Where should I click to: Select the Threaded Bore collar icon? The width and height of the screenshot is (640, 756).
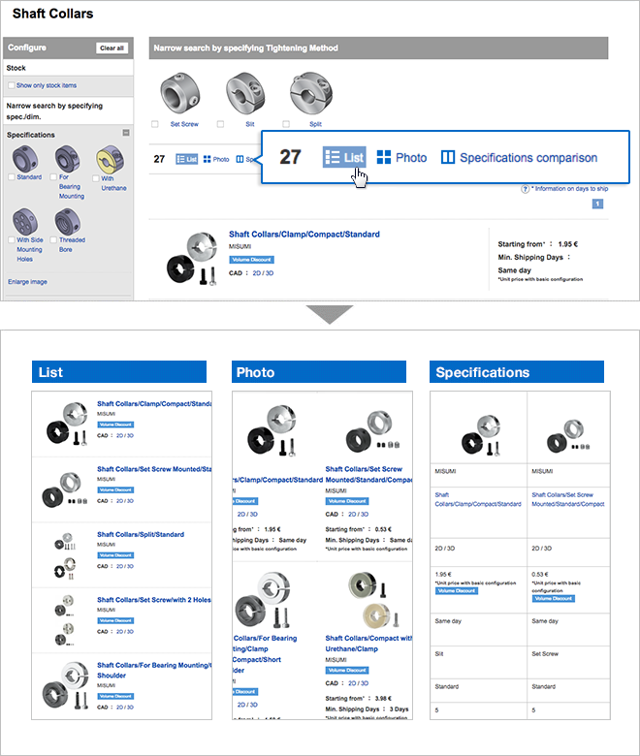click(x=68, y=222)
